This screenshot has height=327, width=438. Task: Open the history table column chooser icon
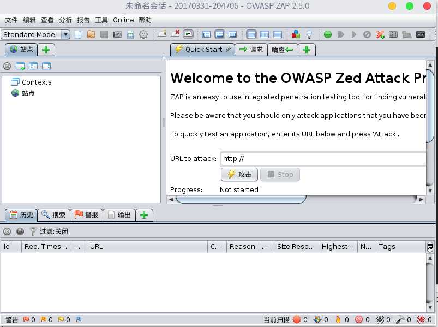(430, 247)
